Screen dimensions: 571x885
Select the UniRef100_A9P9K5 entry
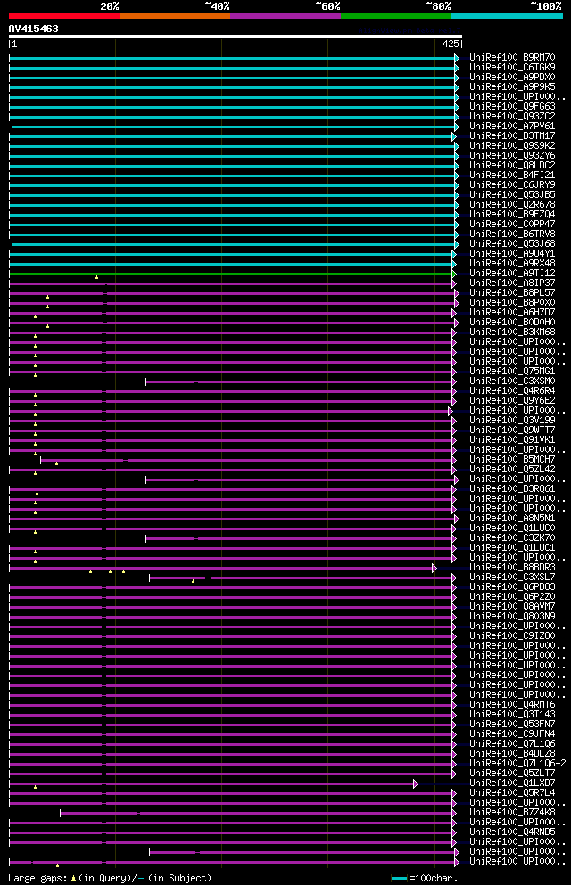coord(512,87)
